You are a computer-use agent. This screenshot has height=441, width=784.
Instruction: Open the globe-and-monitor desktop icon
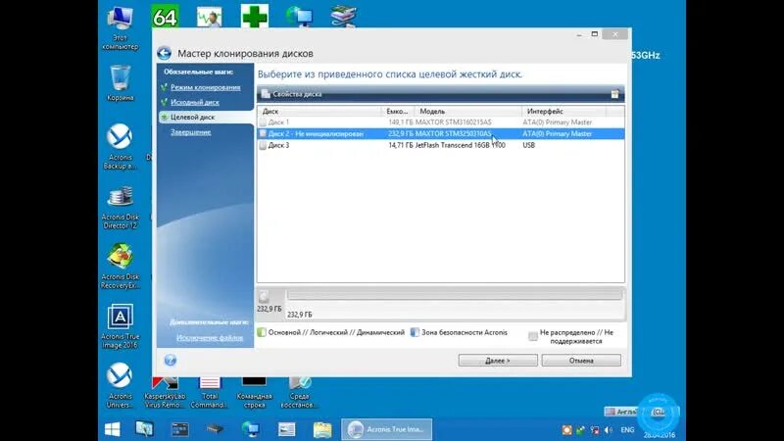(x=299, y=17)
